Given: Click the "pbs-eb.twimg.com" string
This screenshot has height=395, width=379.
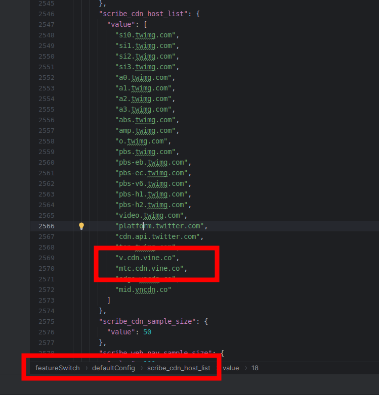Looking at the screenshot, I should (151, 162).
